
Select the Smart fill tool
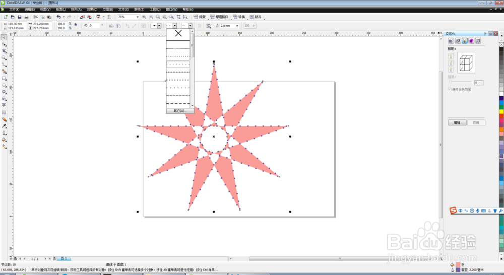(x=4, y=72)
